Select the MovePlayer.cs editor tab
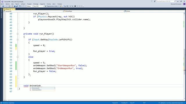This screenshot has height=104, width=186. click(7, 9)
